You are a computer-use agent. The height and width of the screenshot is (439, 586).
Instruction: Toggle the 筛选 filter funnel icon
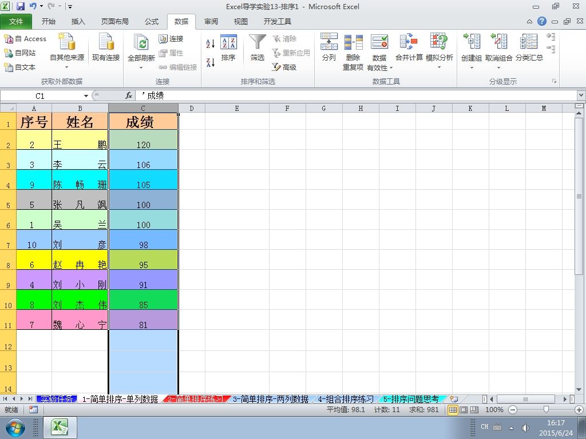258,42
